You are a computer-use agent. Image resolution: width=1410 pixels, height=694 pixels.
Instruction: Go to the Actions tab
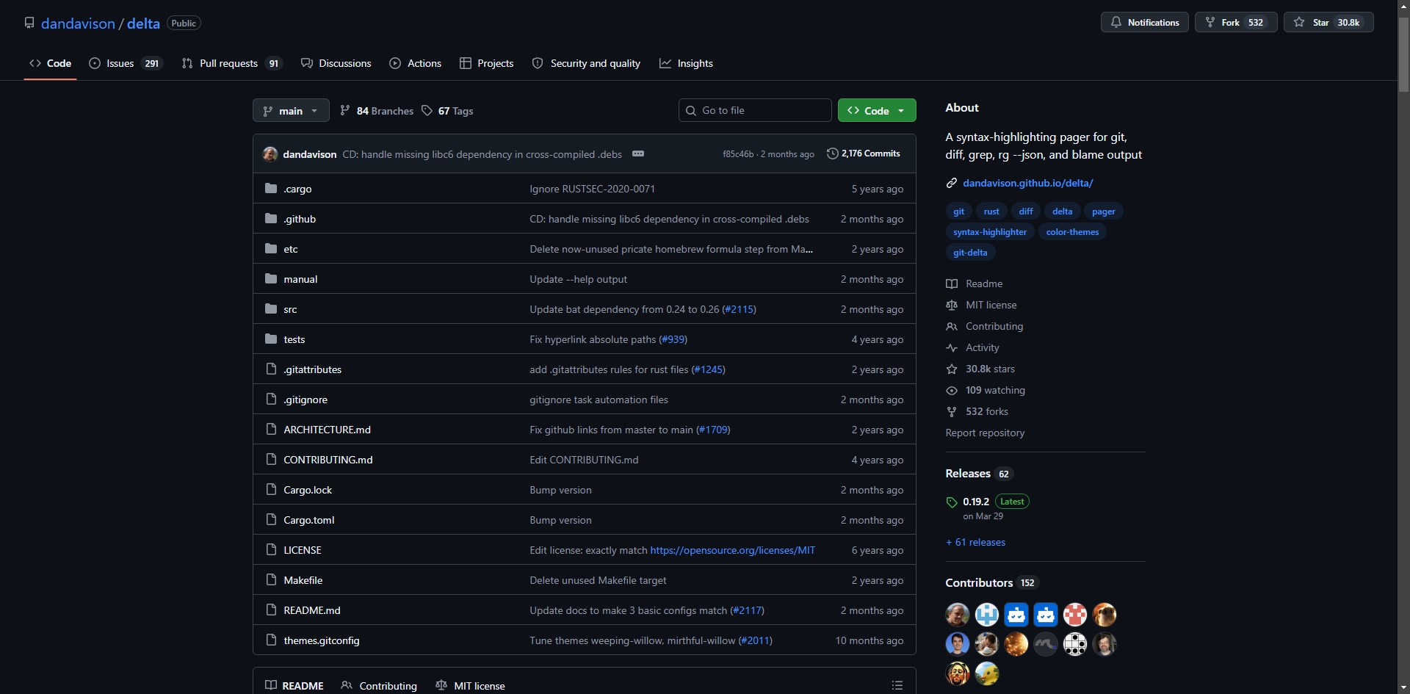[x=416, y=63]
